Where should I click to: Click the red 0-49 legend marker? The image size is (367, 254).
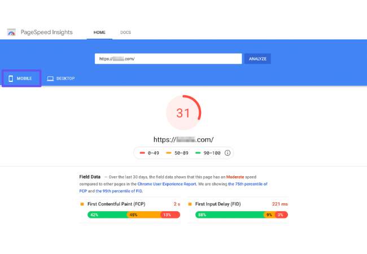(141, 153)
